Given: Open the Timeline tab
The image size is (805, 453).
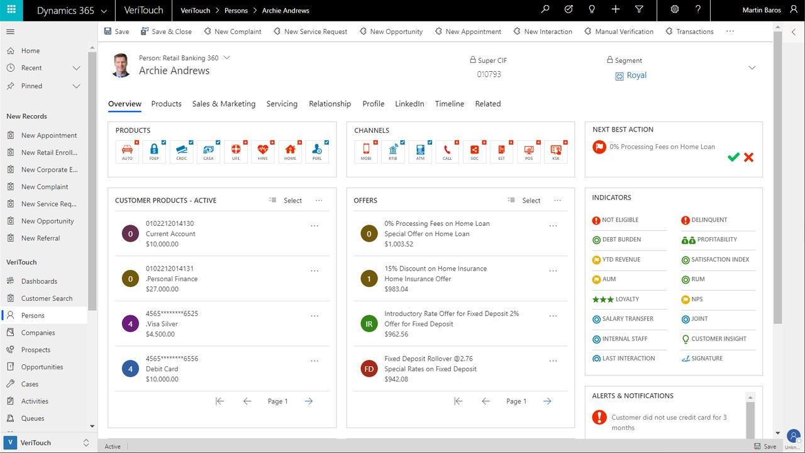Looking at the screenshot, I should (450, 104).
